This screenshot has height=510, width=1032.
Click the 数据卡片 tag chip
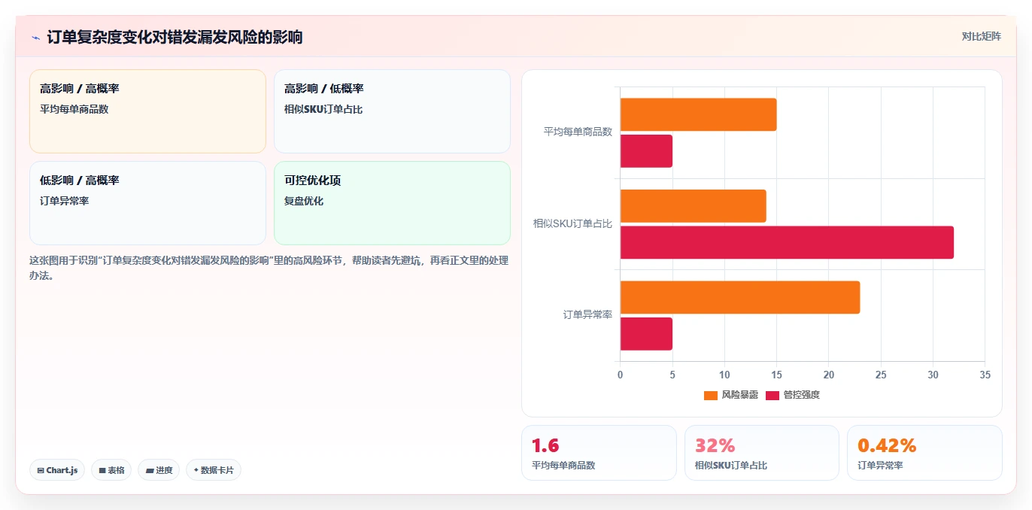pos(214,470)
